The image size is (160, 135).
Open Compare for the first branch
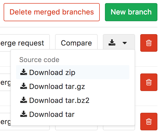tap(76, 43)
